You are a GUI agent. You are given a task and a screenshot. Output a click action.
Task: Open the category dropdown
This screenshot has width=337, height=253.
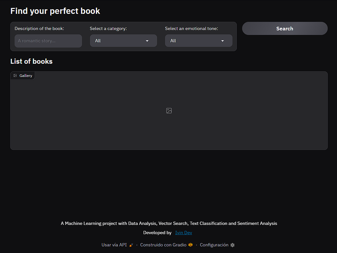point(123,41)
